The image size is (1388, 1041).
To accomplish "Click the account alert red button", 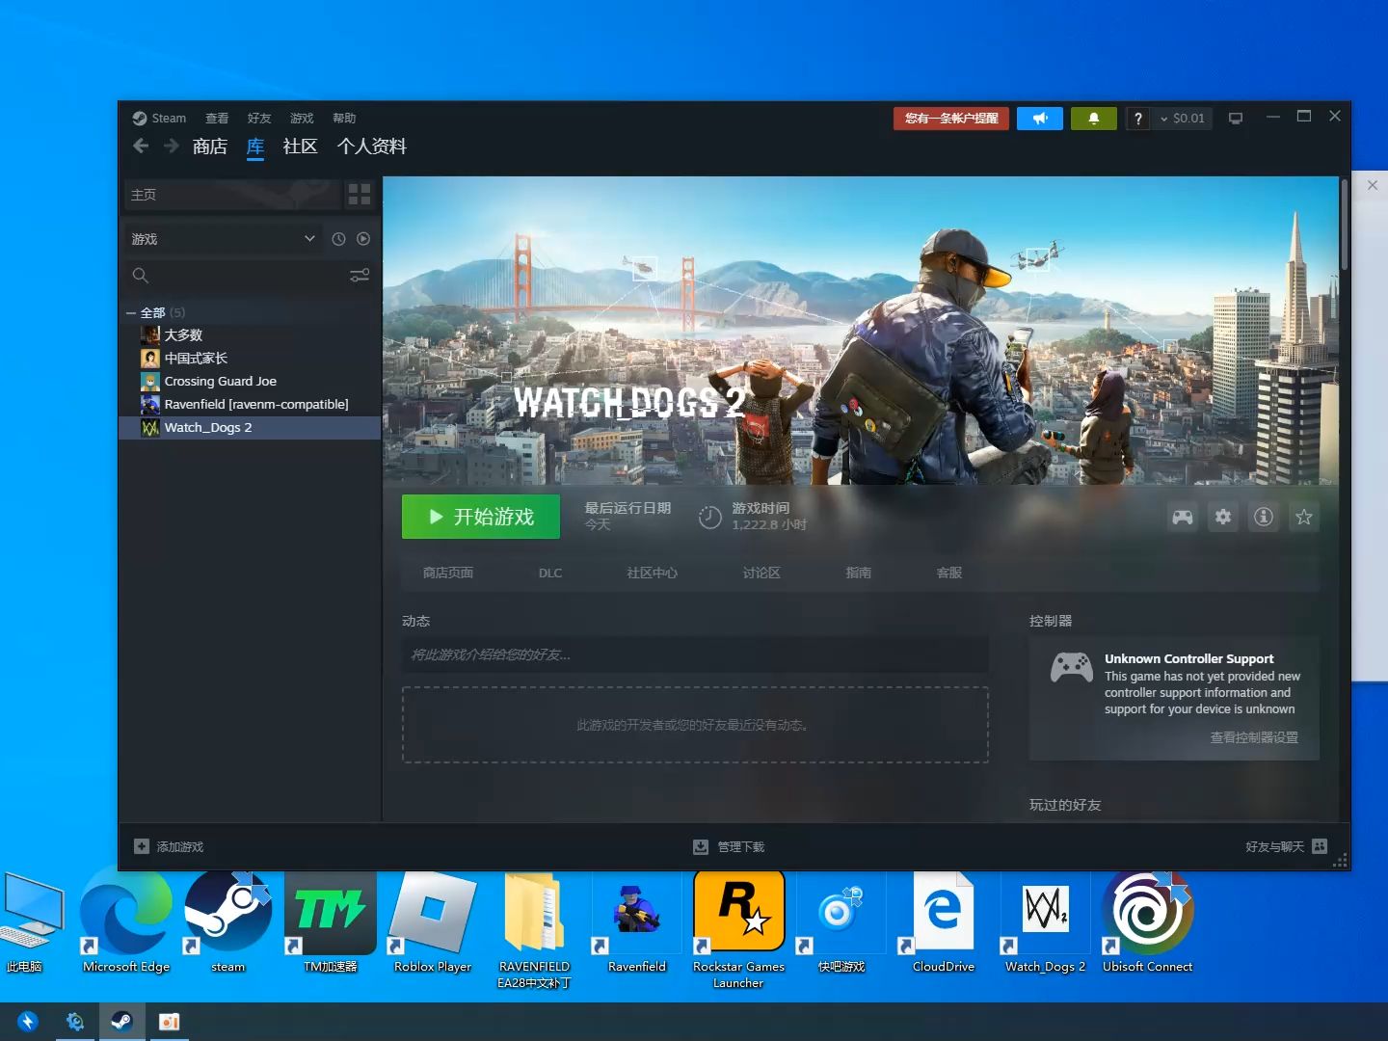I will 951,119.
